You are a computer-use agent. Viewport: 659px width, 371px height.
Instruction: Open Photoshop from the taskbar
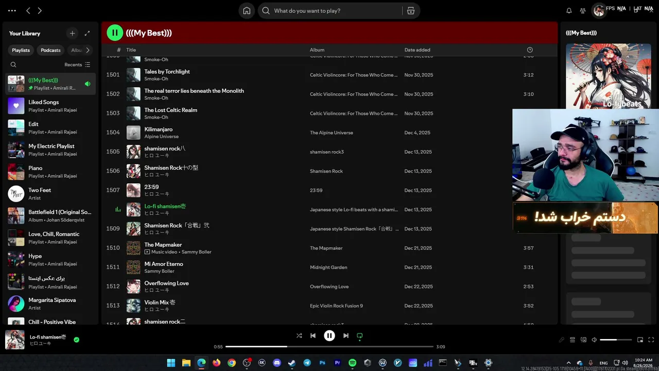coord(322,363)
